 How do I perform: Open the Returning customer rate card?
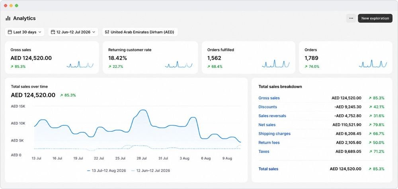(150, 58)
